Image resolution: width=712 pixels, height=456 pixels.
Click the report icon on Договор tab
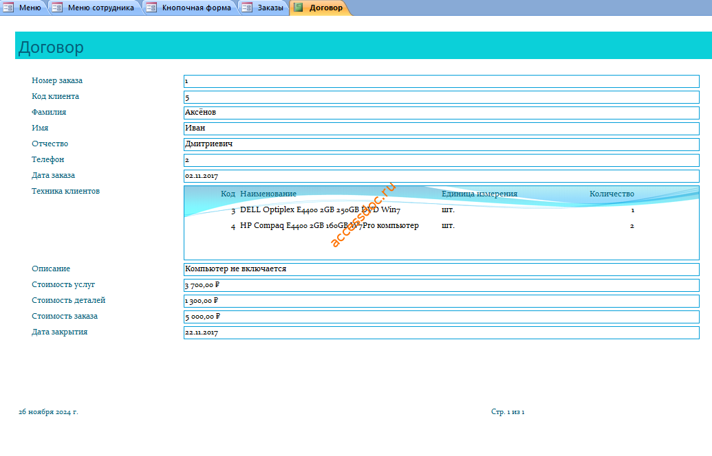[299, 8]
